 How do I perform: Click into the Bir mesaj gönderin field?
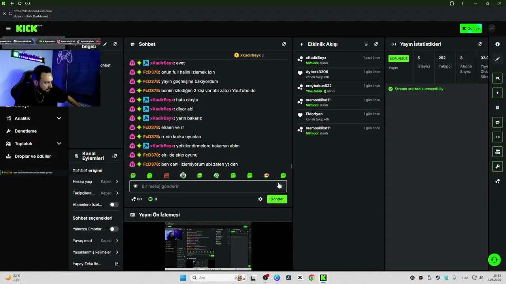pos(208,186)
